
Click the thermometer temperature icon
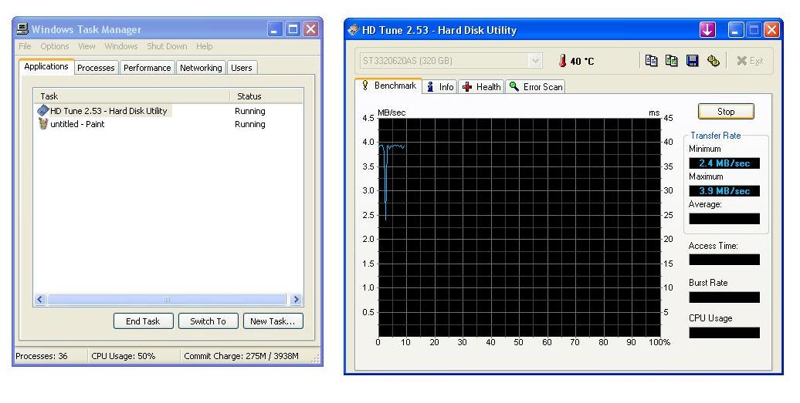click(x=562, y=61)
